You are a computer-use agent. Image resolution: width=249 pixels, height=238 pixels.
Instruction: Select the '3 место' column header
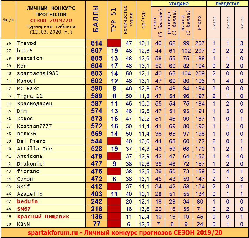pyautogui.click(x=242, y=23)
